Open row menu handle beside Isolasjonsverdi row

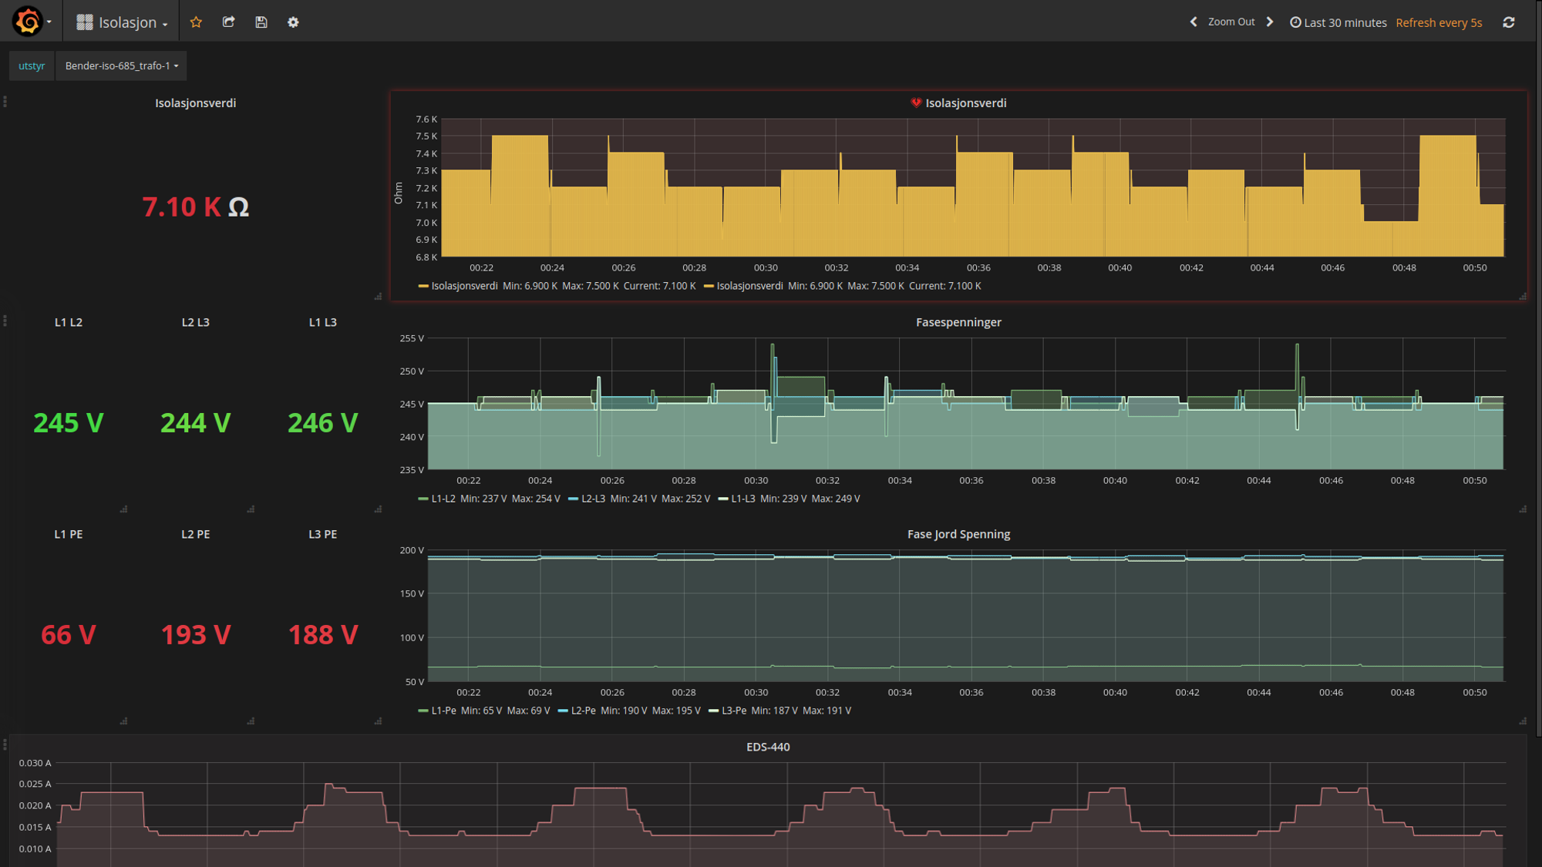[5, 102]
